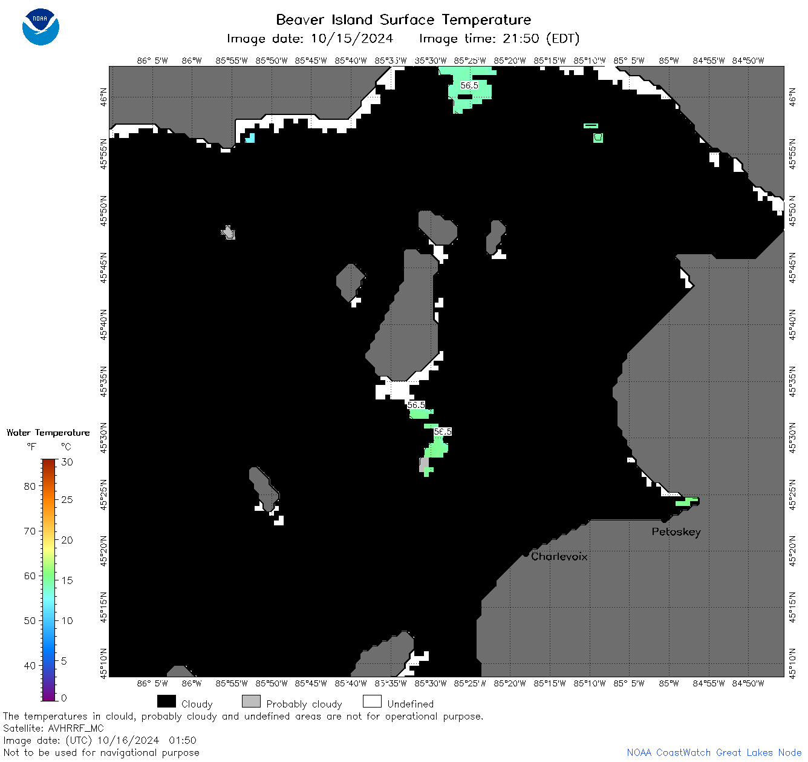Click the Cloudy legend label text
Screen dimensions: 808x762
(x=197, y=704)
